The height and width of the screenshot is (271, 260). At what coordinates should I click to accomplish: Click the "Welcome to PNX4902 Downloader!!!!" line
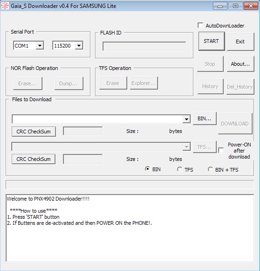coord(48,199)
